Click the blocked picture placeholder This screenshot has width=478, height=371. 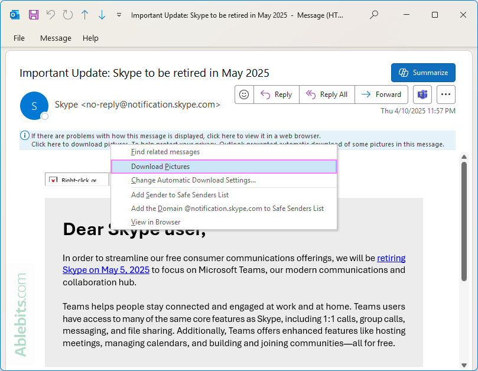tap(77, 179)
